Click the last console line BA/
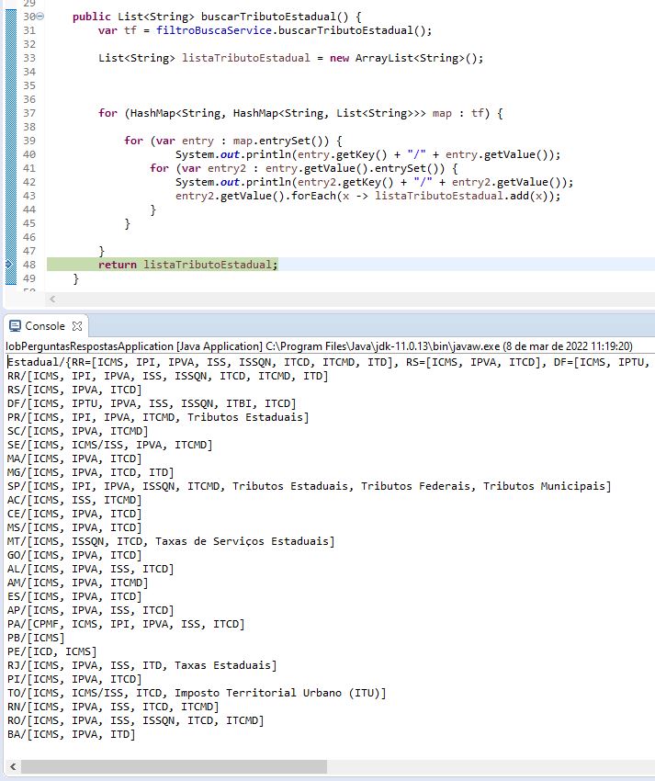Viewport: 655px width, 781px height. pyautogui.click(x=71, y=734)
